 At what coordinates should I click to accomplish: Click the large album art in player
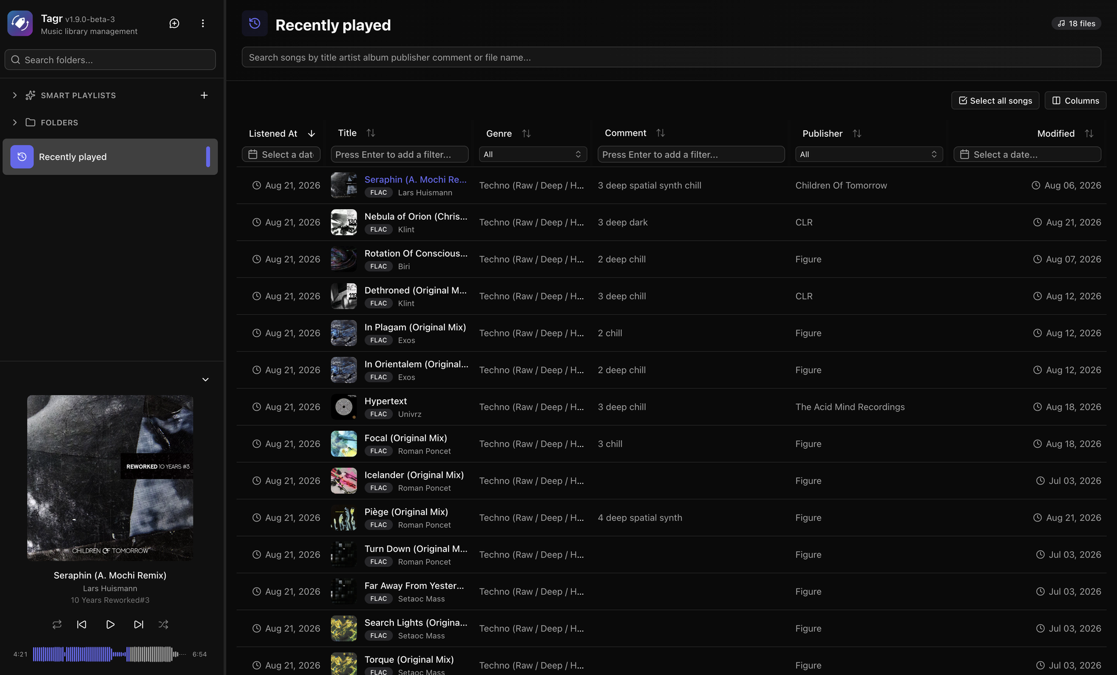tap(110, 478)
